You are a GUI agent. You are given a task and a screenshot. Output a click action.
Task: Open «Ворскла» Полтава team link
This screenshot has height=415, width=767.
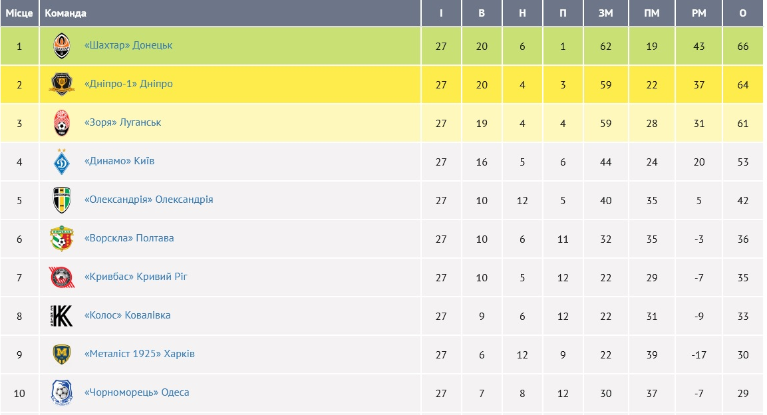click(x=129, y=238)
